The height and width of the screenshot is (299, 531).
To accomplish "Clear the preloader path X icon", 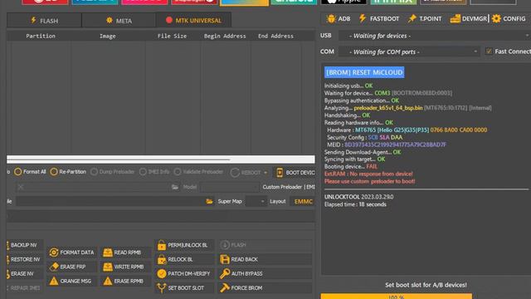I will pos(21,187).
